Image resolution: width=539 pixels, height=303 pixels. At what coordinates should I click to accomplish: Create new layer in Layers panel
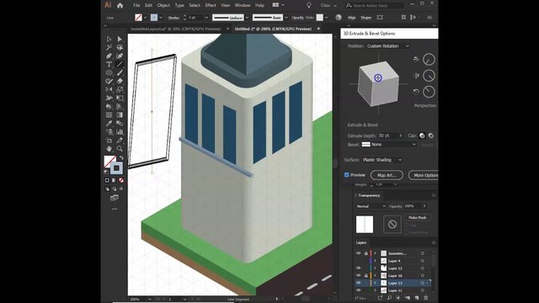tap(417, 298)
